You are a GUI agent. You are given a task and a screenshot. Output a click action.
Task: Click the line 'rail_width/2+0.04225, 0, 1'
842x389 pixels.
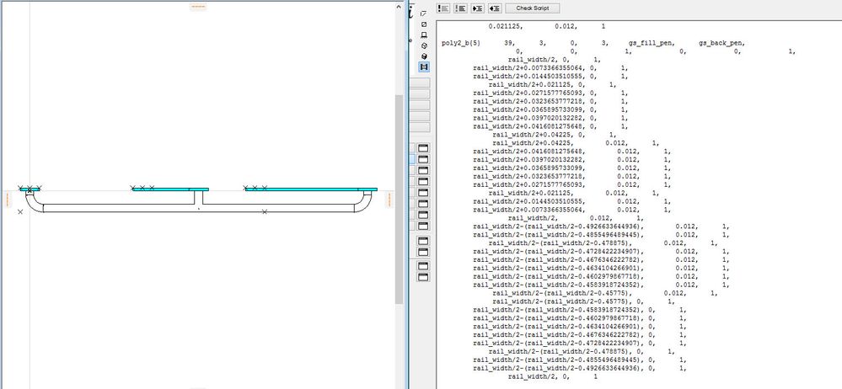pos(554,136)
